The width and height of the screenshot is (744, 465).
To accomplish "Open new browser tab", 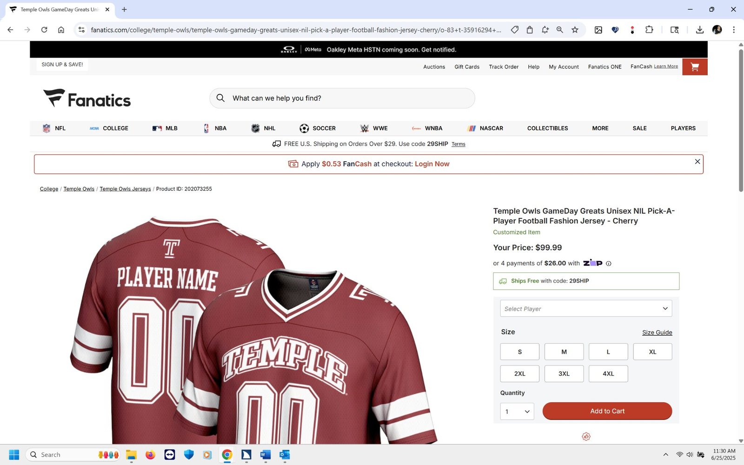I will [124, 9].
